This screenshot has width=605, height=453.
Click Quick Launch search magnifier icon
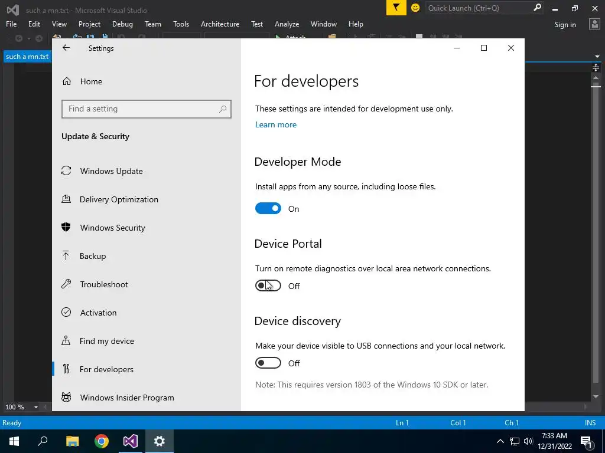(x=537, y=8)
